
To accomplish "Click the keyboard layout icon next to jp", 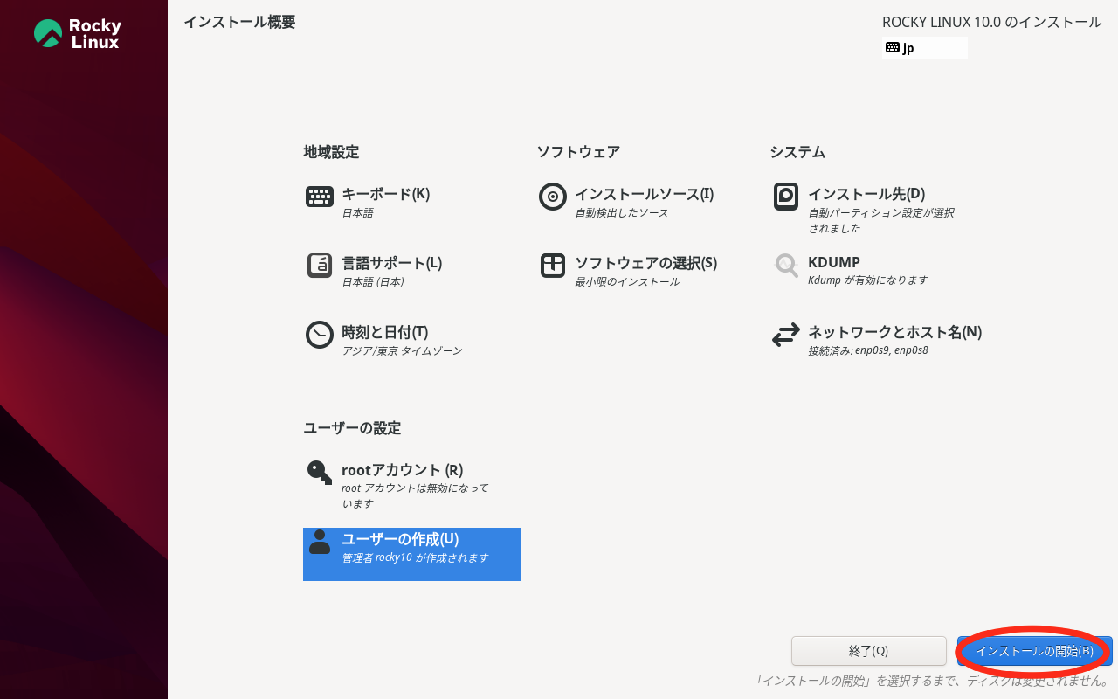I will 892,47.
